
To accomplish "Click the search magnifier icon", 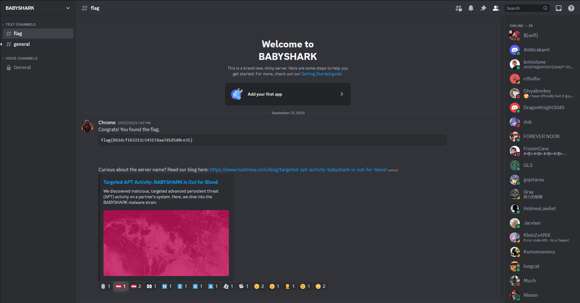I will pyautogui.click(x=546, y=8).
